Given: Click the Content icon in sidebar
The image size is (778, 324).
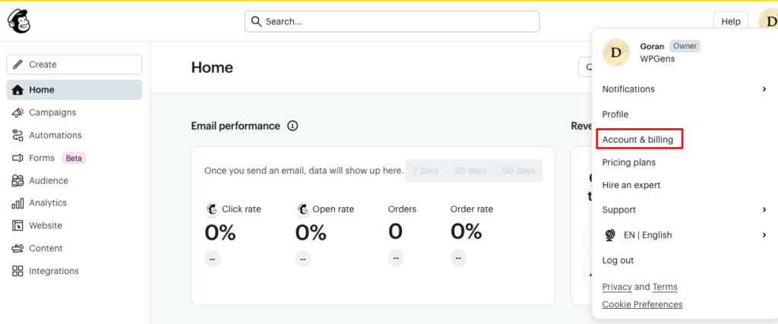Looking at the screenshot, I should (x=18, y=248).
